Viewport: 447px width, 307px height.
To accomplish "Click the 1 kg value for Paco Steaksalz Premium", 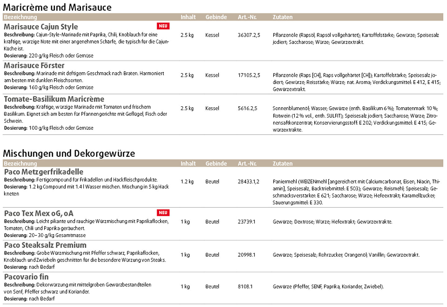I will tap(185, 255).
